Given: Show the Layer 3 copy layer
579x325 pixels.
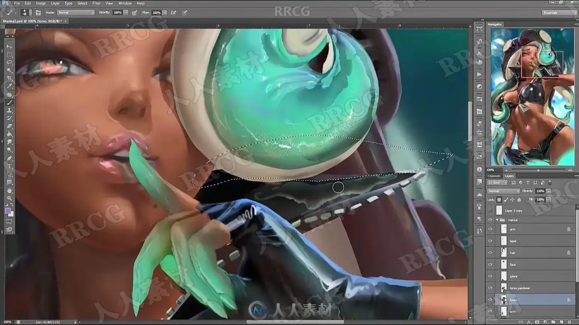Looking at the screenshot, I should [x=490, y=210].
